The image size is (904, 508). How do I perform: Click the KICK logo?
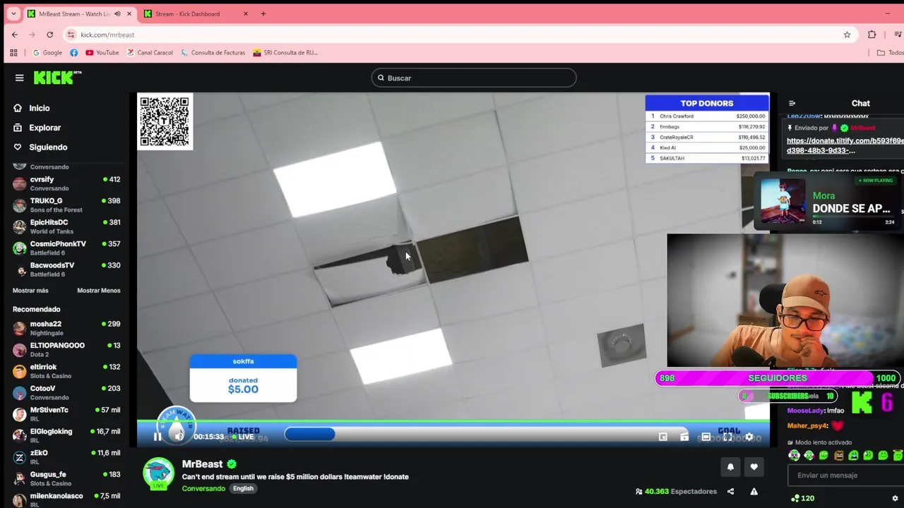pyautogui.click(x=58, y=78)
